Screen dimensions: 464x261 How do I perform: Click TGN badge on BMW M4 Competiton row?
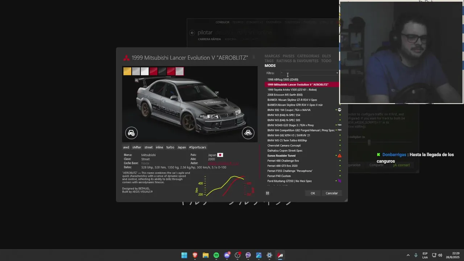pos(340,130)
